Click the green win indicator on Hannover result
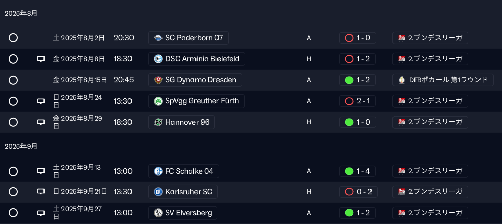 (350, 122)
